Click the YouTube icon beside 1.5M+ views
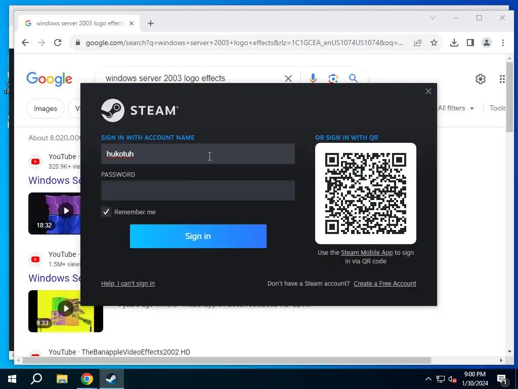Screen dimensions: 518x389 [x=35, y=259]
